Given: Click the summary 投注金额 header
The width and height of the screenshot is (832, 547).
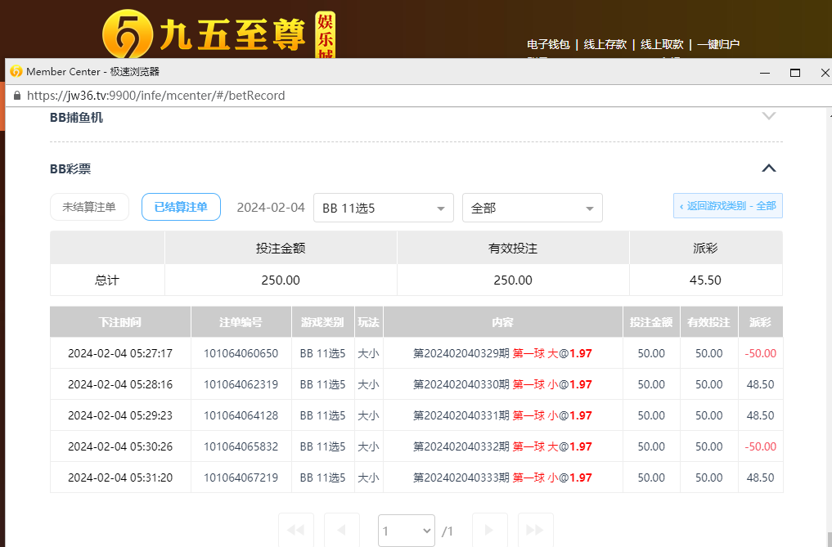Looking at the screenshot, I should pyautogui.click(x=281, y=249).
